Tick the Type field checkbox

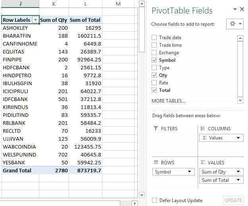pyautogui.click(x=154, y=68)
